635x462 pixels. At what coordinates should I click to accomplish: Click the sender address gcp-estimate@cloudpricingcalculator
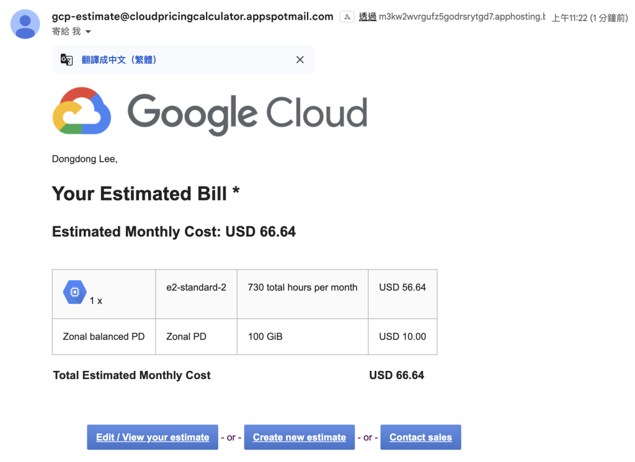(192, 17)
